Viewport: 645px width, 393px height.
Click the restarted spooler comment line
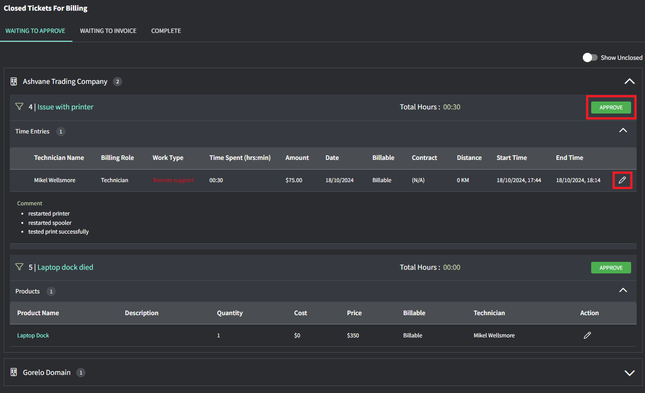click(50, 223)
